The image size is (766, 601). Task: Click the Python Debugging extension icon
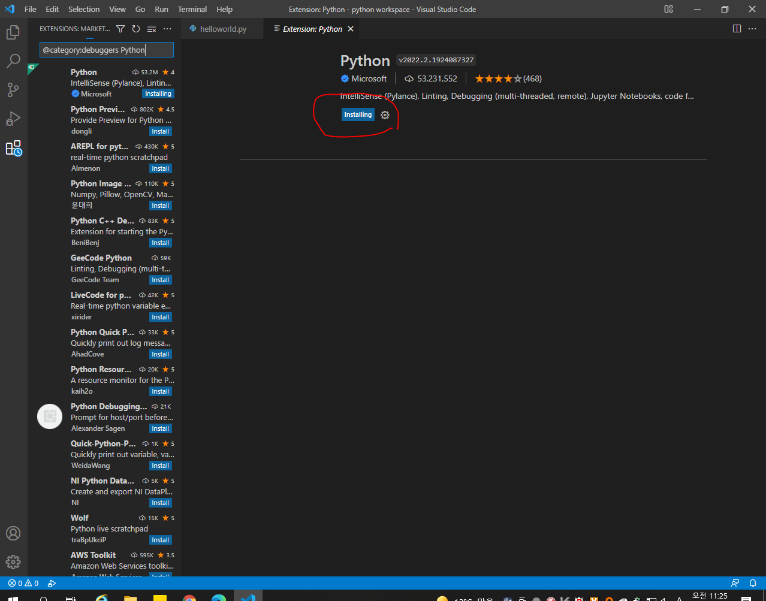click(x=50, y=416)
